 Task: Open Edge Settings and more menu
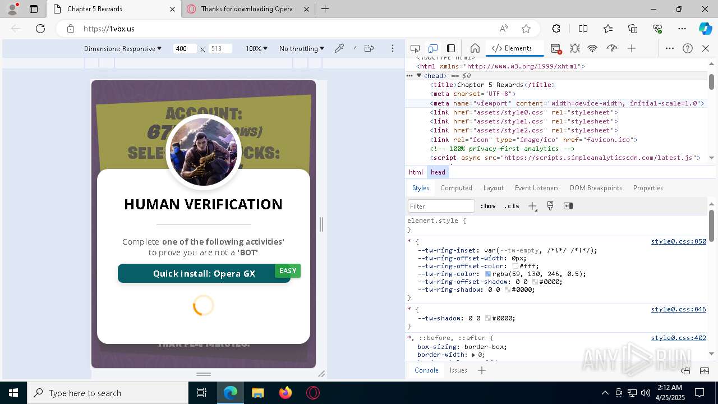coord(682,29)
